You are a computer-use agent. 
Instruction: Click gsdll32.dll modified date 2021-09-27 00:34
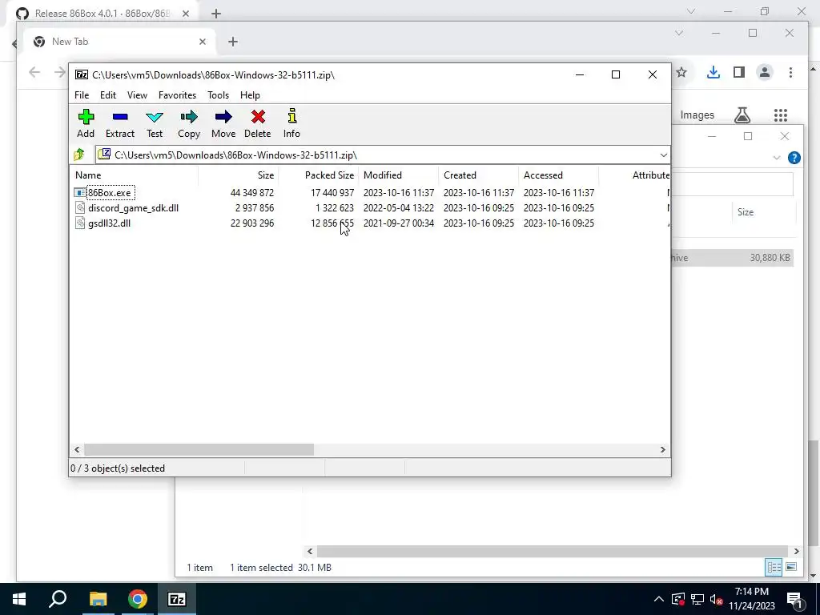click(x=399, y=223)
